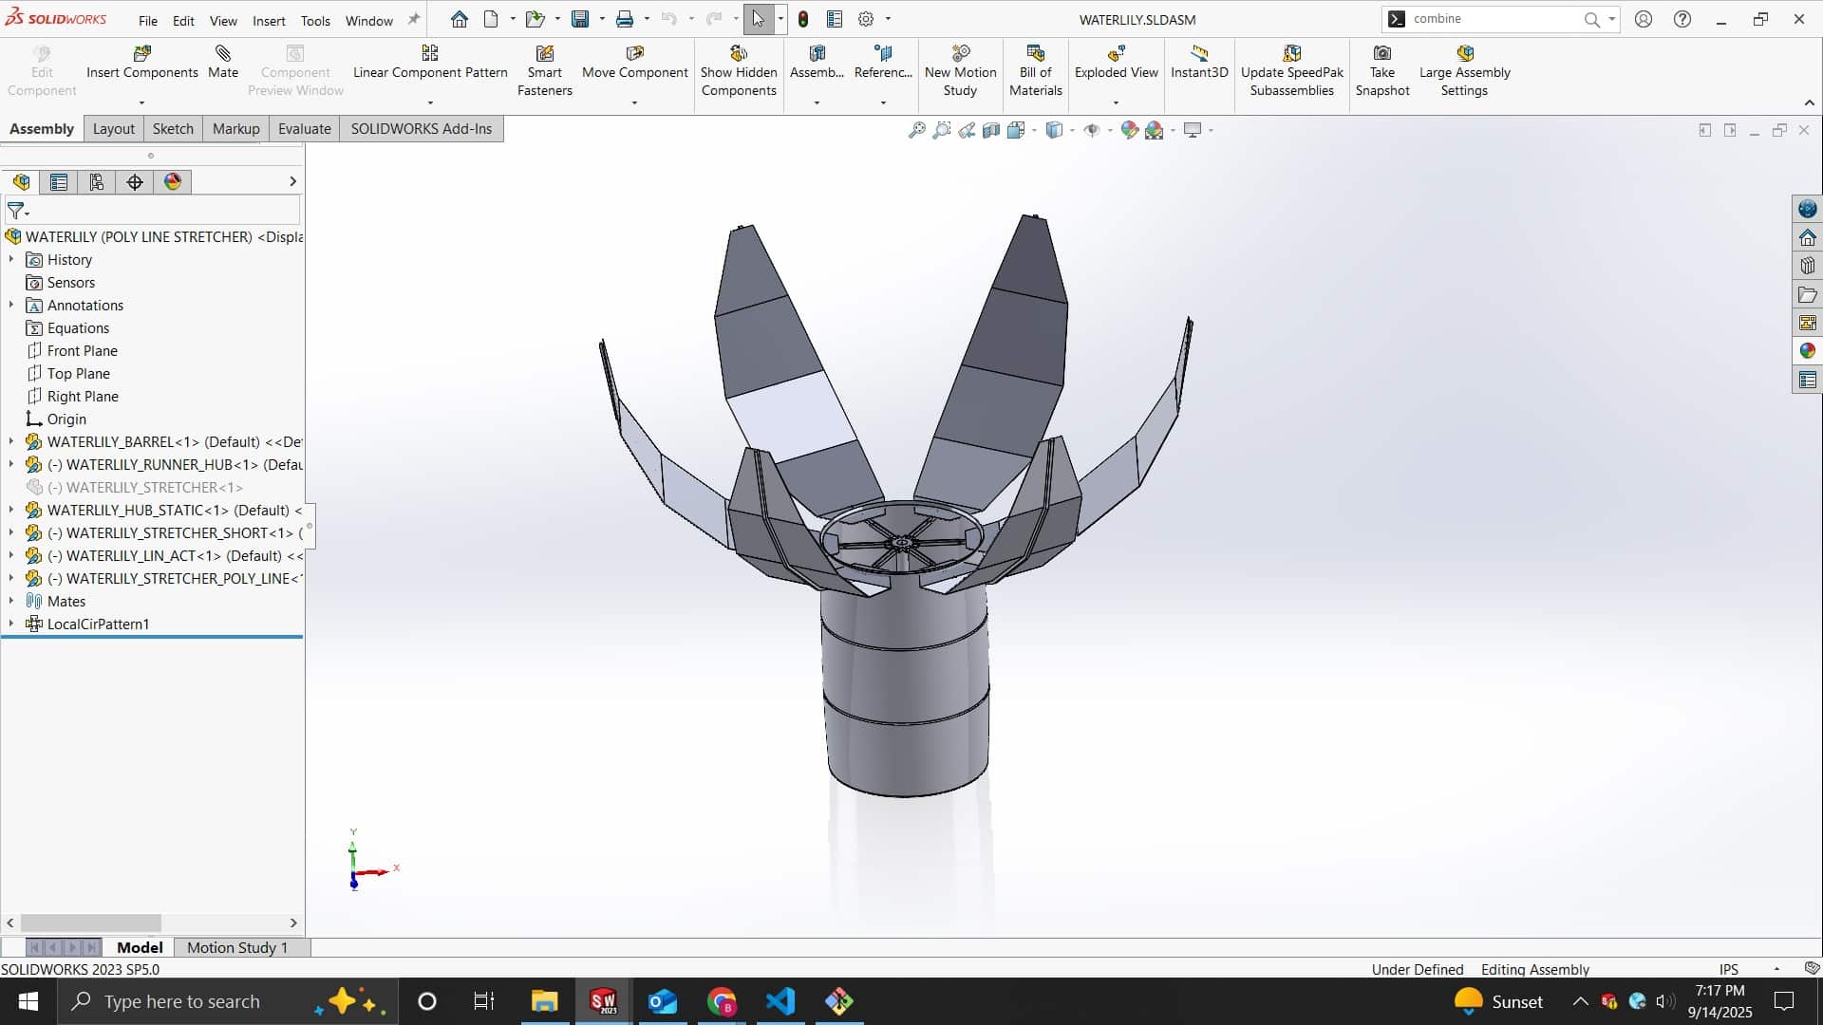Expand the WATERLILY_BARREL component node
This screenshot has width=1823, height=1025.
[x=10, y=441]
